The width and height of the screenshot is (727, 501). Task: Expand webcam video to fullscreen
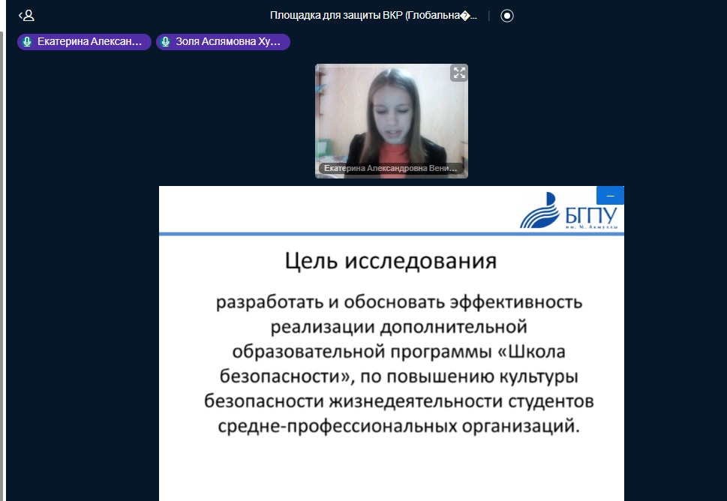[x=458, y=73]
